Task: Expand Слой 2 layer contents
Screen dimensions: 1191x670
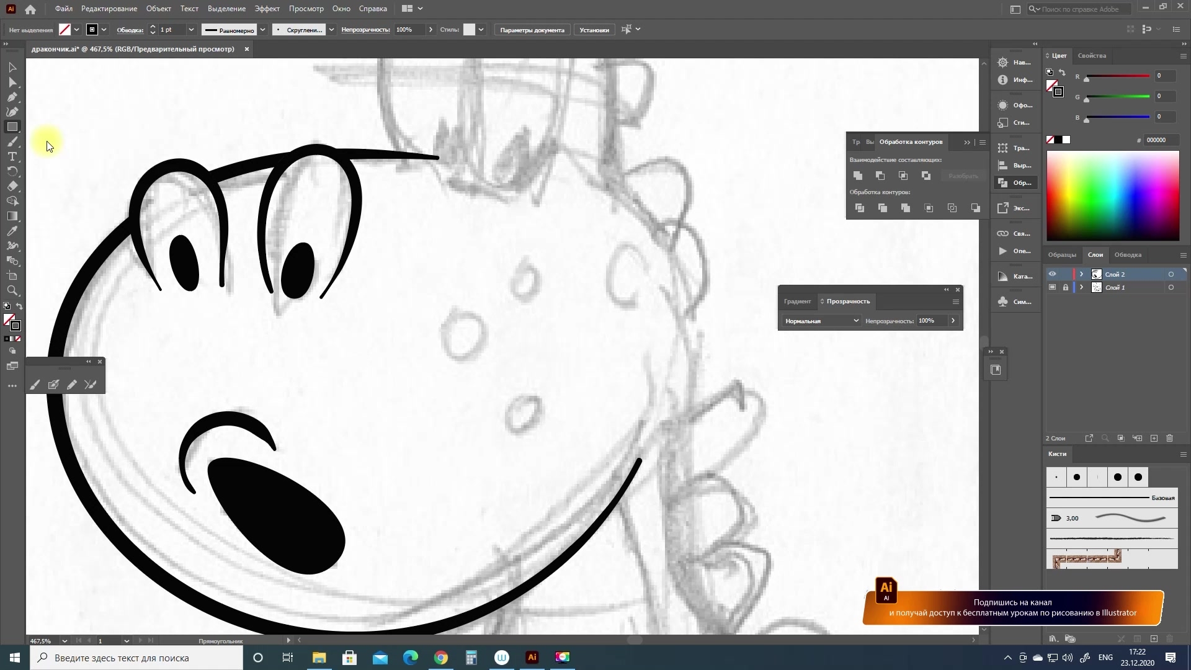Action: (1082, 274)
